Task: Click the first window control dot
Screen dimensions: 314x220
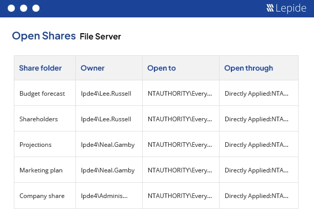Action: point(10,8)
